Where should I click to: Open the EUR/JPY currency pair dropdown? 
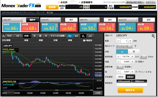coord(51,20)
